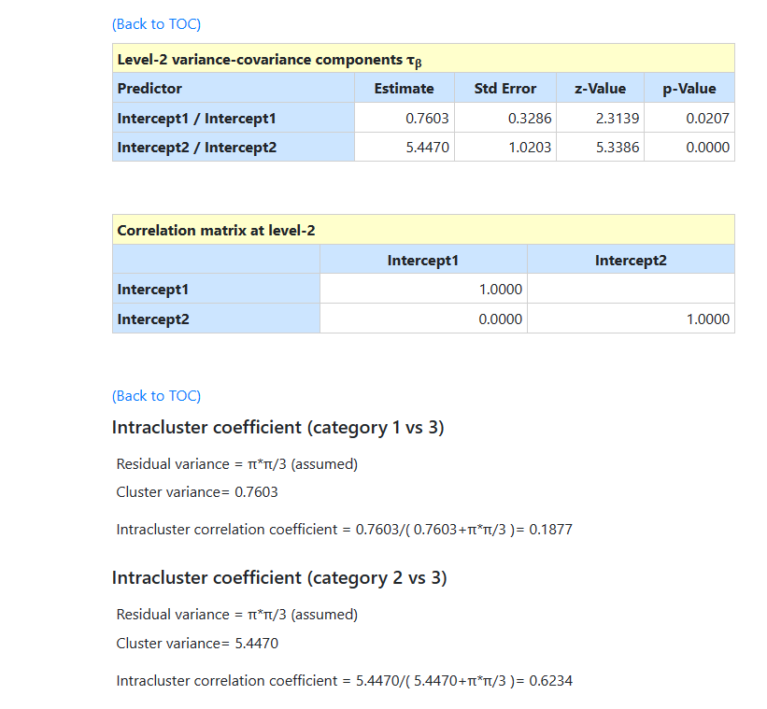Click the Estimate column header
This screenshot has width=767, height=709.
404,89
